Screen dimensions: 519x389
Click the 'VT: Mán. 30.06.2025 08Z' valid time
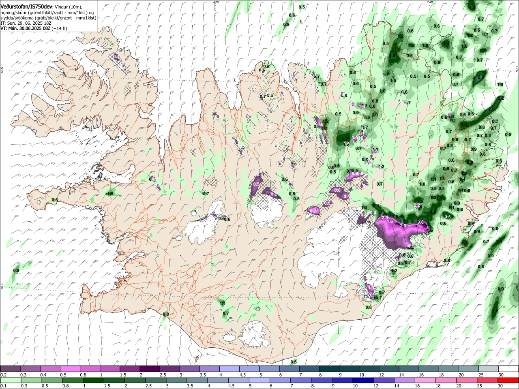coord(25,28)
